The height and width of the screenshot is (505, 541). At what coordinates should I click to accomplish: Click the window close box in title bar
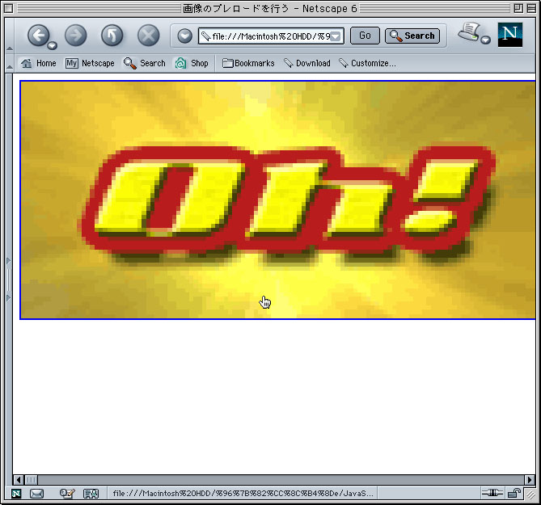(x=9, y=8)
